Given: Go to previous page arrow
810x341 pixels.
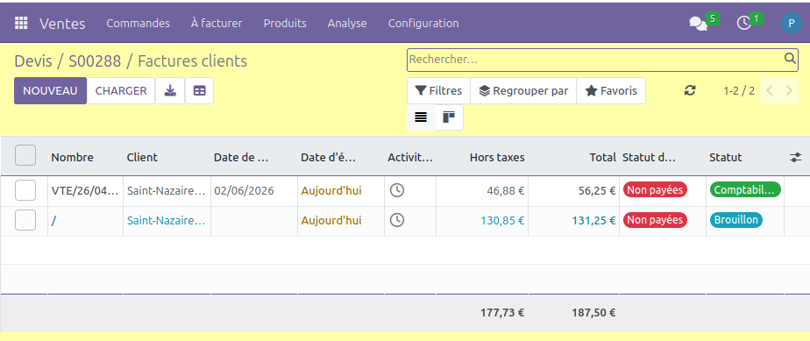Looking at the screenshot, I should point(770,91).
